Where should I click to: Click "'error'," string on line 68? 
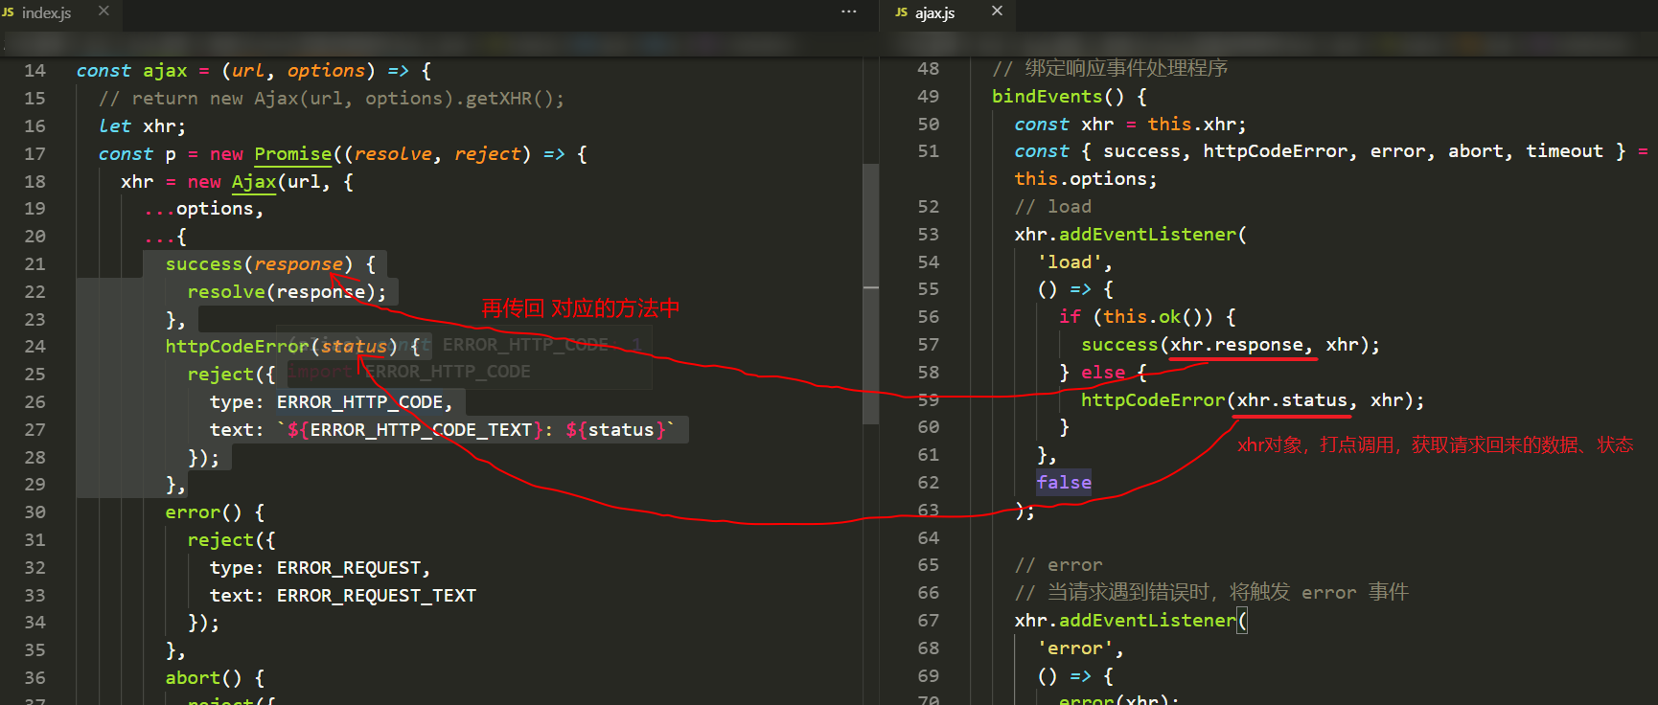[1081, 648]
